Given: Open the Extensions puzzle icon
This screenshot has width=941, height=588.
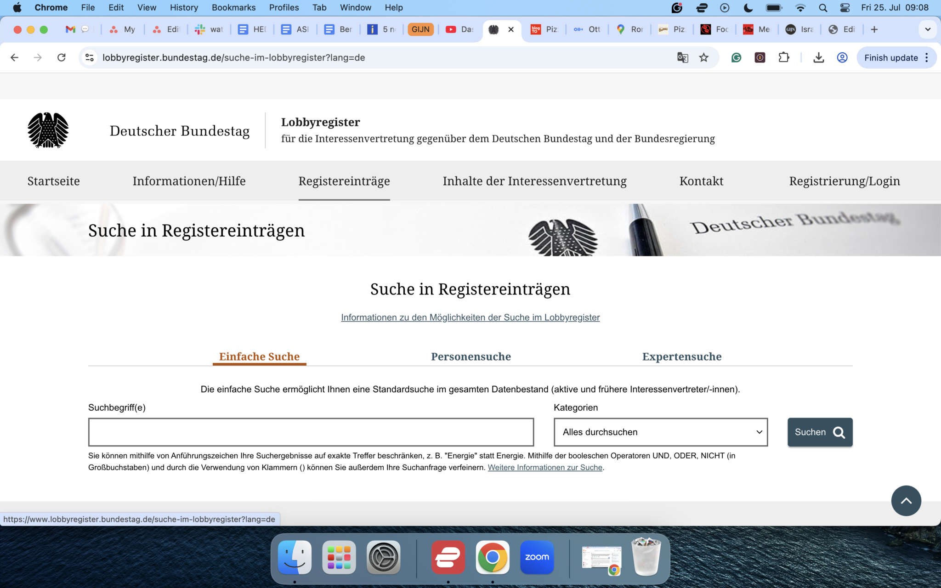Looking at the screenshot, I should (x=784, y=57).
